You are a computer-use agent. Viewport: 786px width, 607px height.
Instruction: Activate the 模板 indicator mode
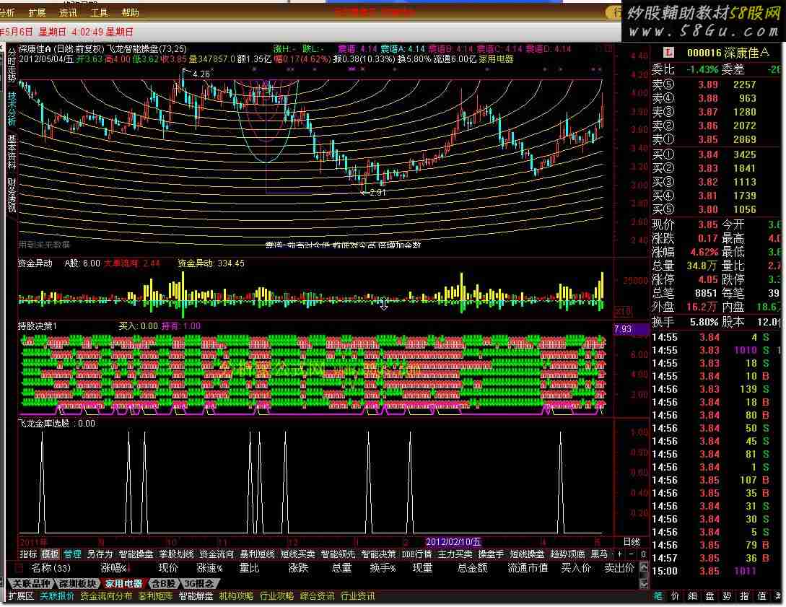pyautogui.click(x=50, y=554)
